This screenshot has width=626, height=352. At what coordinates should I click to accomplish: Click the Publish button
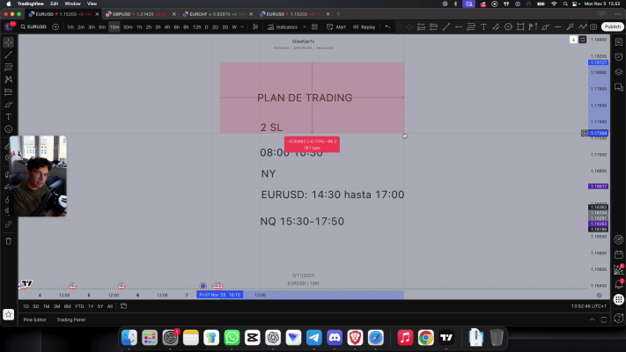coord(613,27)
